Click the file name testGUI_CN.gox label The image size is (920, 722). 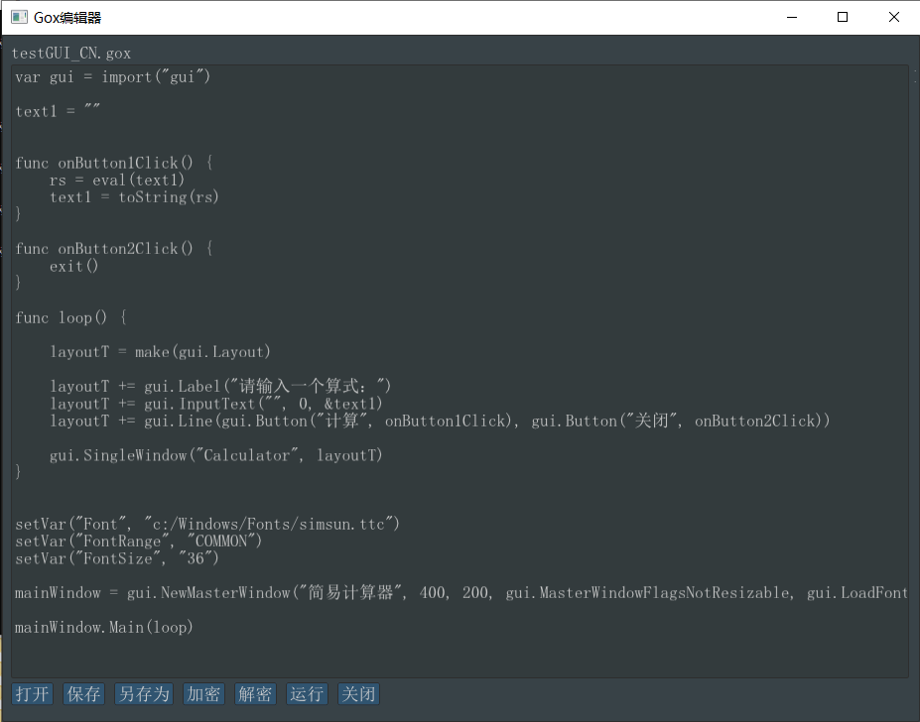point(71,54)
